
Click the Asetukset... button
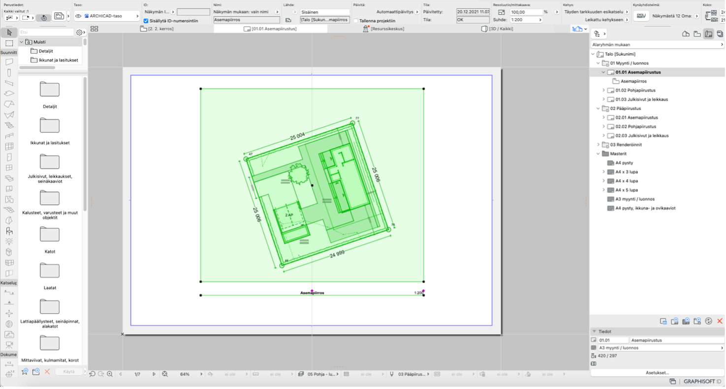click(x=657, y=373)
